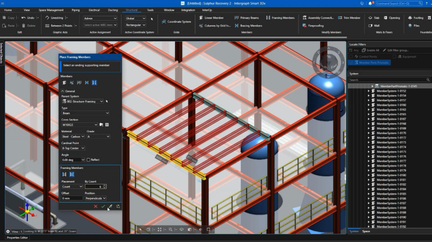
Task: Click the System tree Search box
Action: tap(389, 80)
